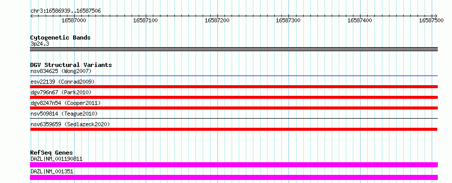Open variant nsv834625 (Wong2007) label

[x=61, y=71]
